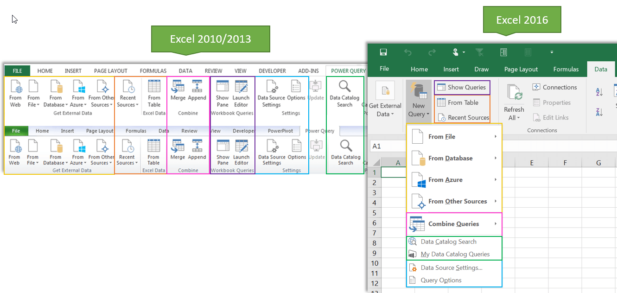Click Save icon in Excel 2016 toolbar
Viewport: 617px width, 293px height.
(383, 52)
